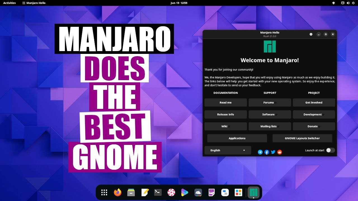Click the Ruah 21.3.0 version subtitle
The image size is (358, 201).
[270, 36]
